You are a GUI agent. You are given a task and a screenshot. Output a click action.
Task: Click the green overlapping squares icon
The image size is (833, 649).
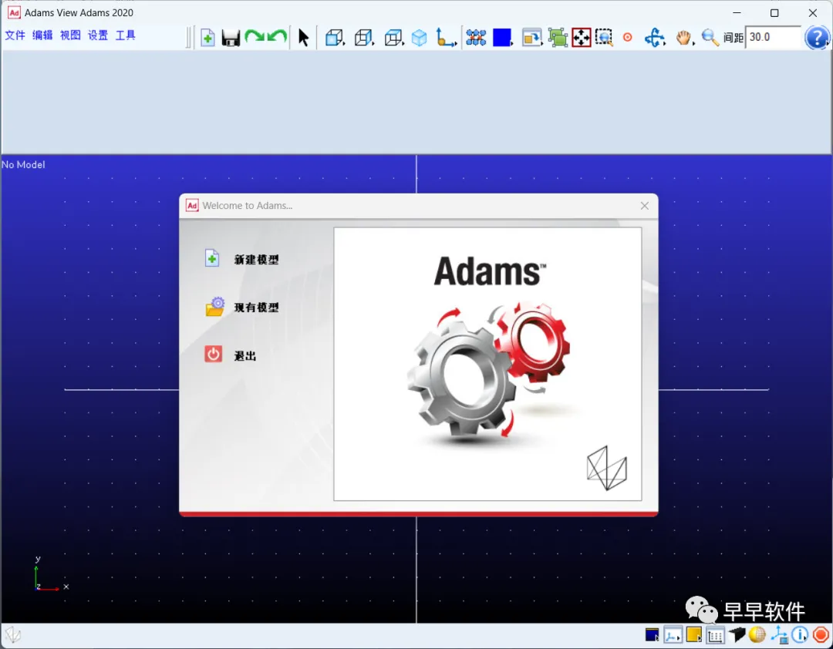coord(558,38)
